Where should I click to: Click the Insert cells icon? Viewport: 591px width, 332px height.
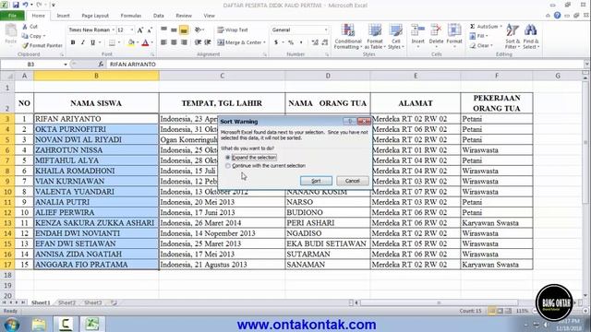click(x=417, y=30)
